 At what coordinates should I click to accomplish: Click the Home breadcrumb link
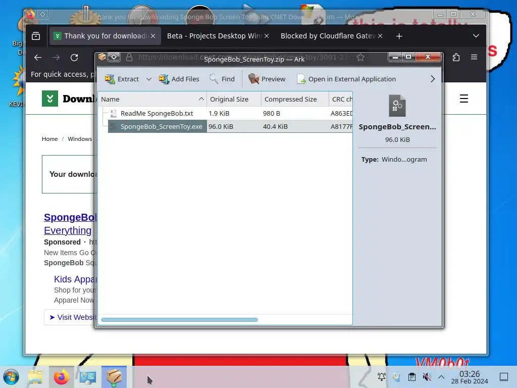click(50, 139)
